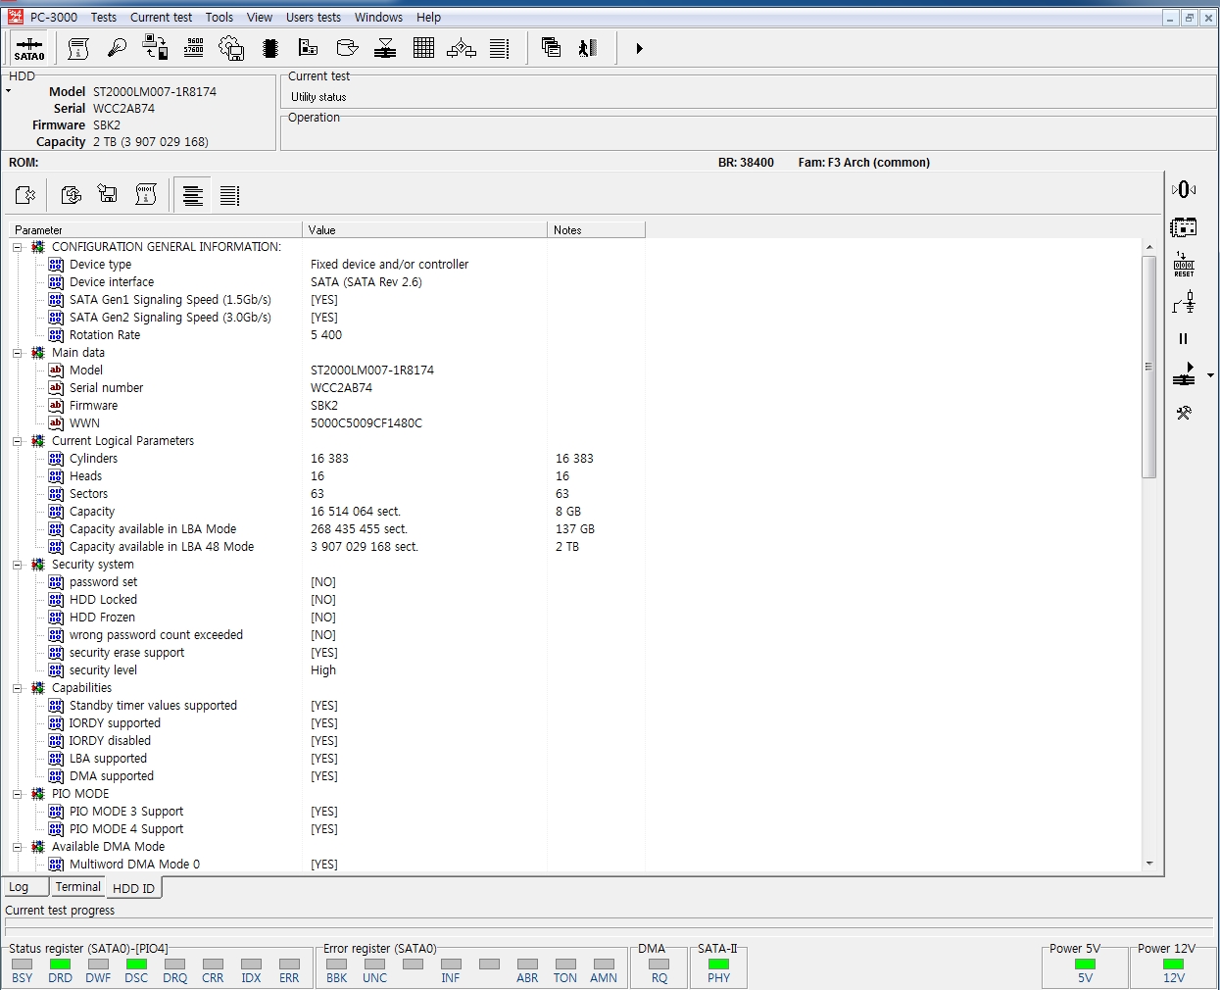Image resolution: width=1220 pixels, height=990 pixels.
Task: Collapse the Current Logical Parameters node
Action: coord(17,441)
